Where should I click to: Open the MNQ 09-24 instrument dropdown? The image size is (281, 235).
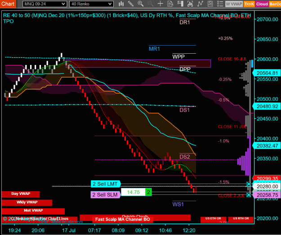tap(45, 4)
